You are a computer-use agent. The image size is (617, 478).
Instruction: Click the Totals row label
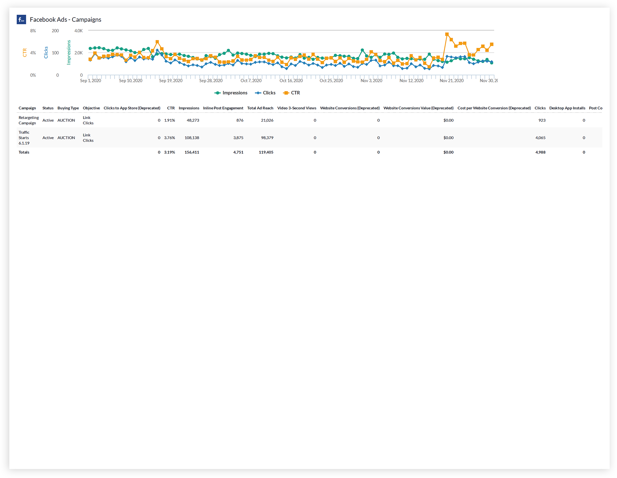click(24, 152)
